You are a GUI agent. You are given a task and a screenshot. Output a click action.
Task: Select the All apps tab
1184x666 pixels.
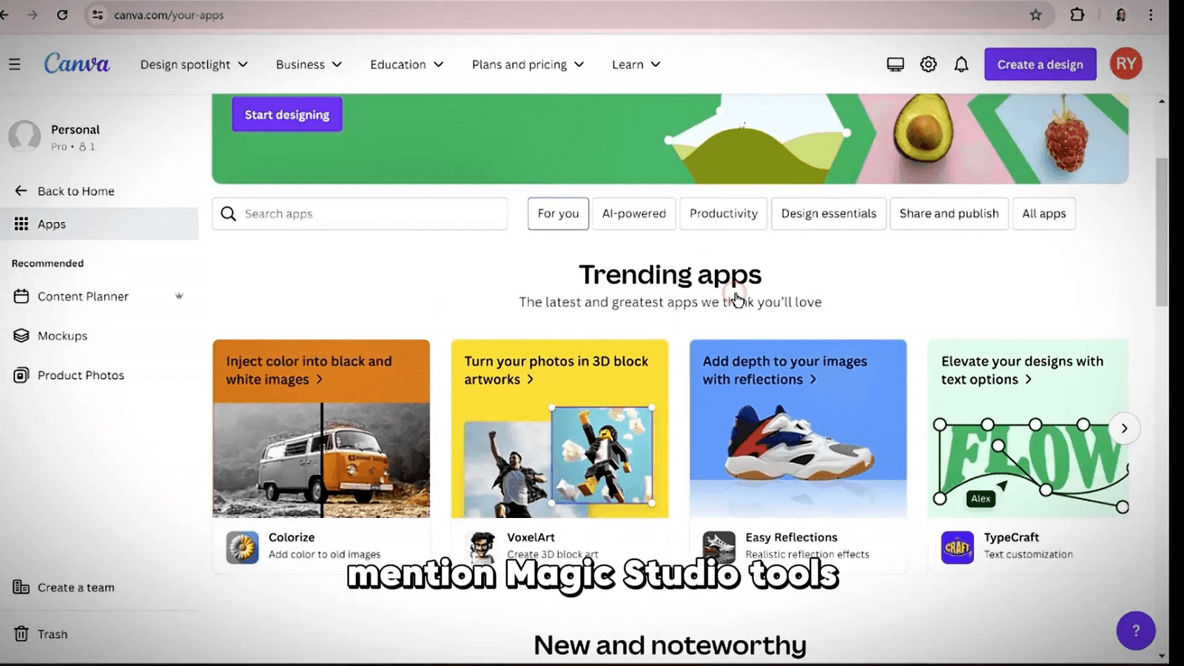coord(1044,214)
